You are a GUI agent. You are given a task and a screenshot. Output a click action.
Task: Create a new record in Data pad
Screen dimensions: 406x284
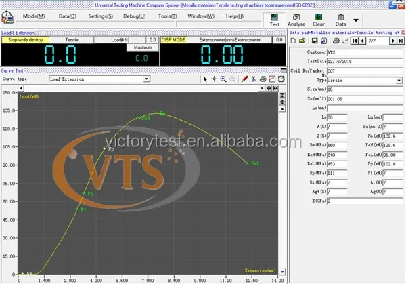pyautogui.click(x=293, y=41)
